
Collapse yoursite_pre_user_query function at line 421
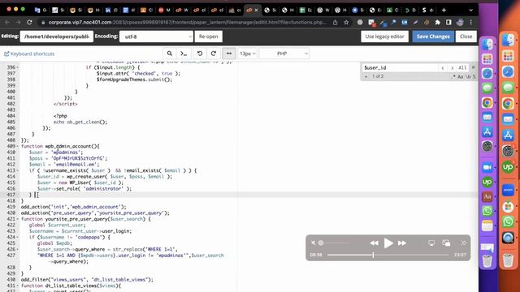(x=18, y=219)
